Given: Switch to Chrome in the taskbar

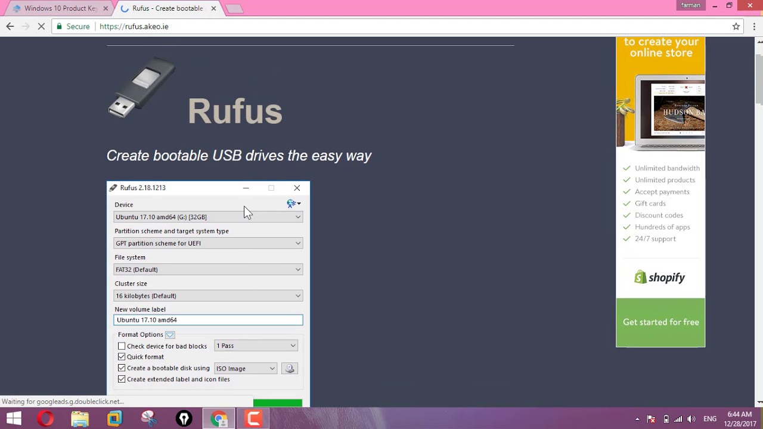Looking at the screenshot, I should tap(219, 419).
